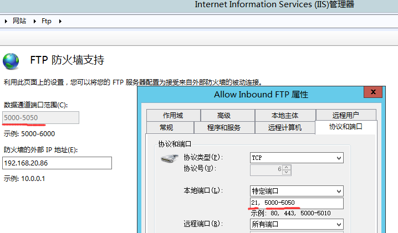Select the 协议和端口 tab
This screenshot has width=398, height=233.
[x=346, y=127]
